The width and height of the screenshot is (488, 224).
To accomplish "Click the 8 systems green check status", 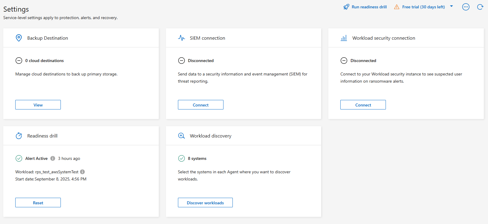I will [x=182, y=158].
